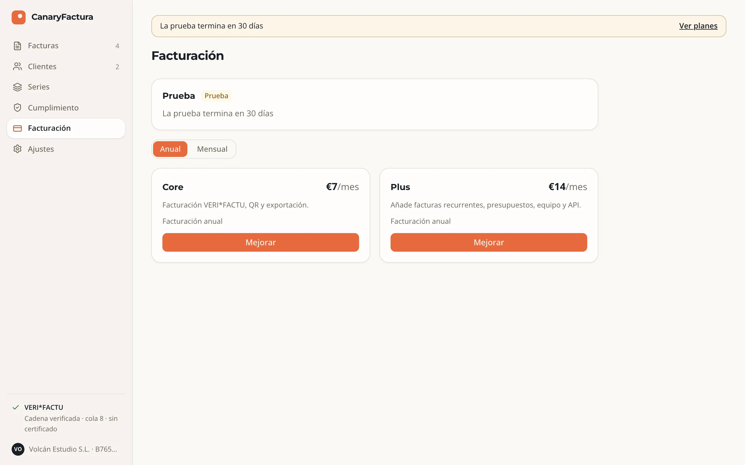Click the VERI*FACTU checkmark status icon
745x465 pixels.
click(16, 407)
